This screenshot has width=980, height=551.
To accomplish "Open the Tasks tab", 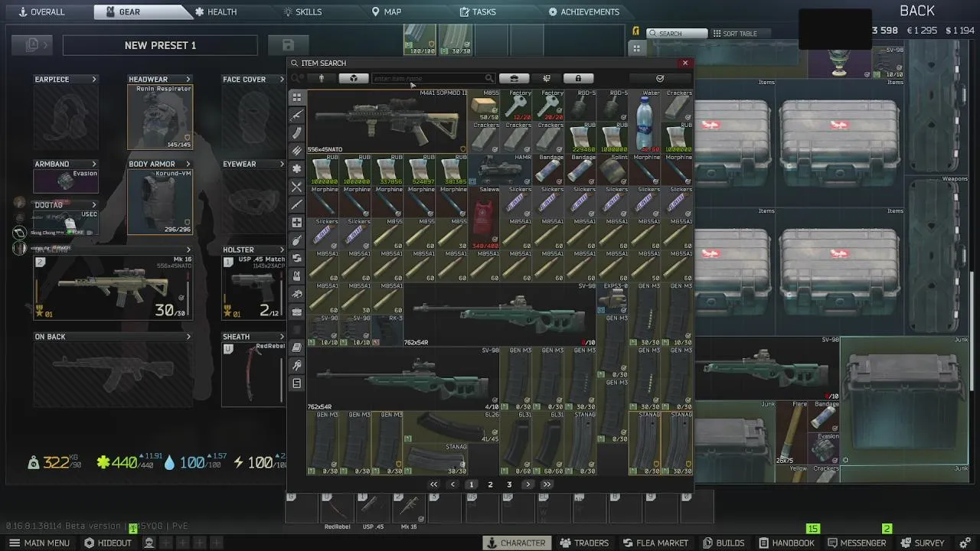I will coord(478,11).
